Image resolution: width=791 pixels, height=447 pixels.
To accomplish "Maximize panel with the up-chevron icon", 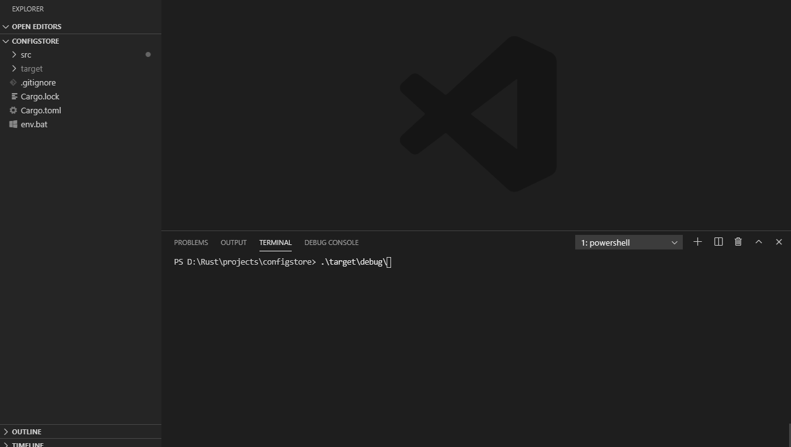I will (x=758, y=242).
